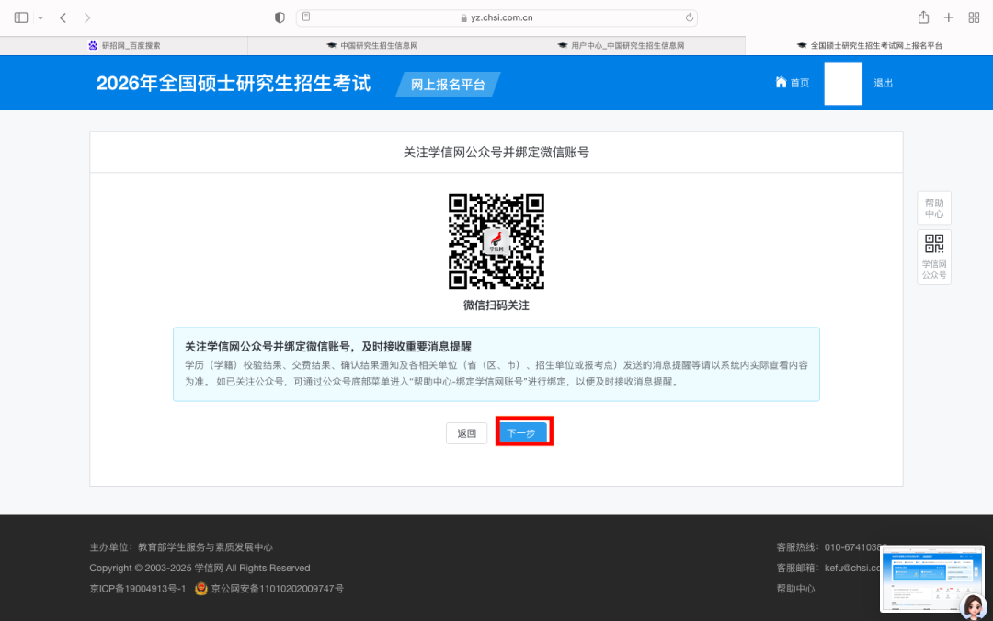Click the privacy shield icon
The height and width of the screenshot is (621, 993).
[x=280, y=17]
